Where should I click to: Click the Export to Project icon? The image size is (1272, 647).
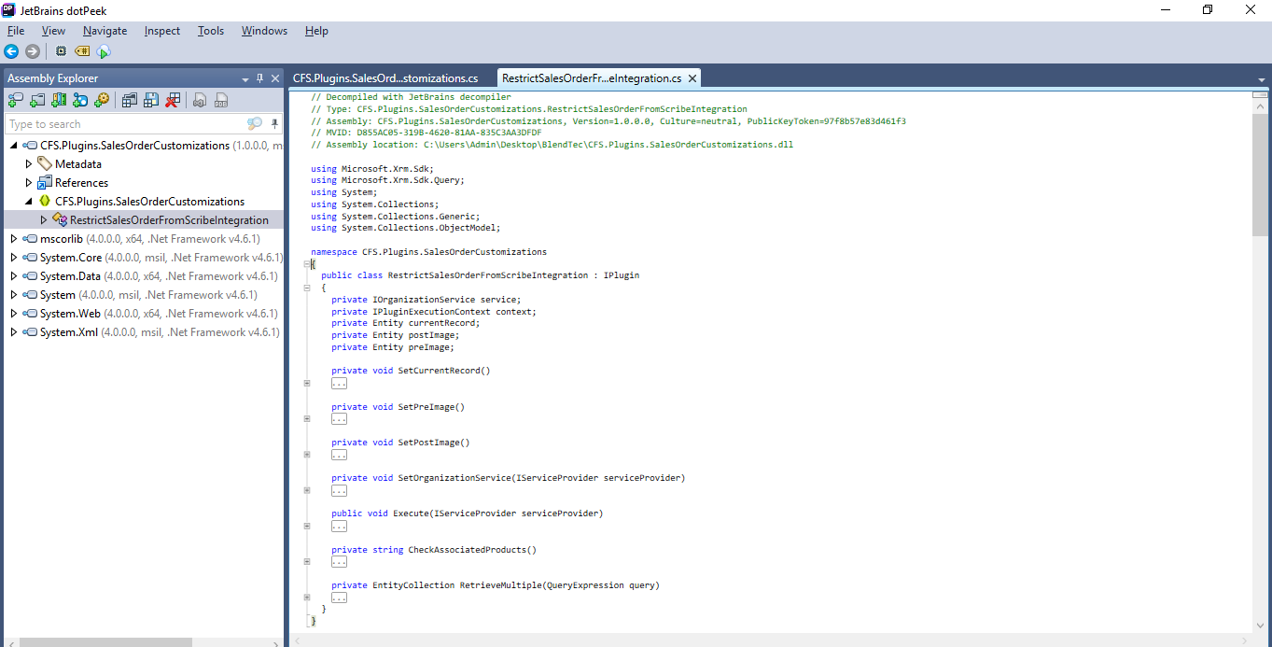point(200,100)
